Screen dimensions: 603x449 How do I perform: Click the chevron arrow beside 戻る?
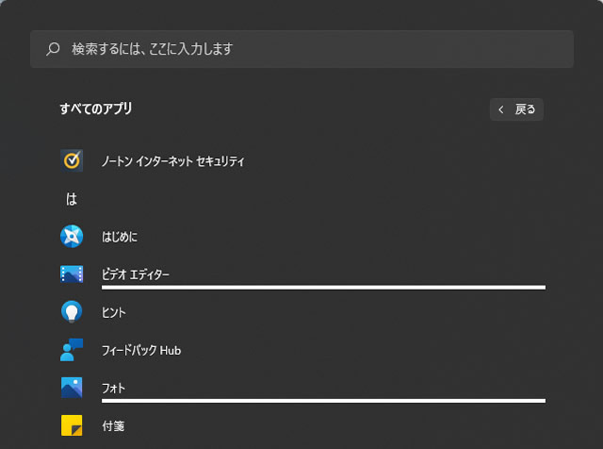(x=501, y=109)
